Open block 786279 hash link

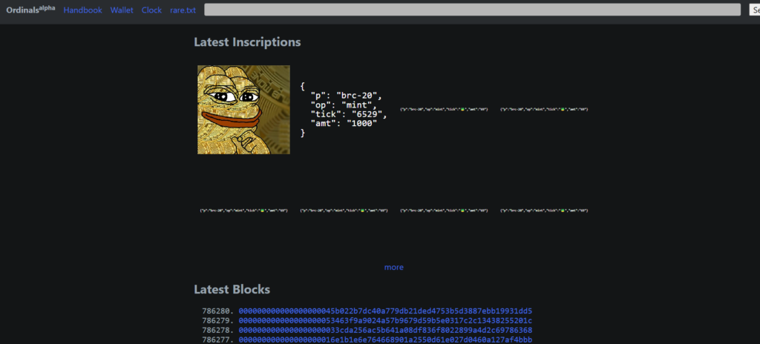[x=385, y=321]
